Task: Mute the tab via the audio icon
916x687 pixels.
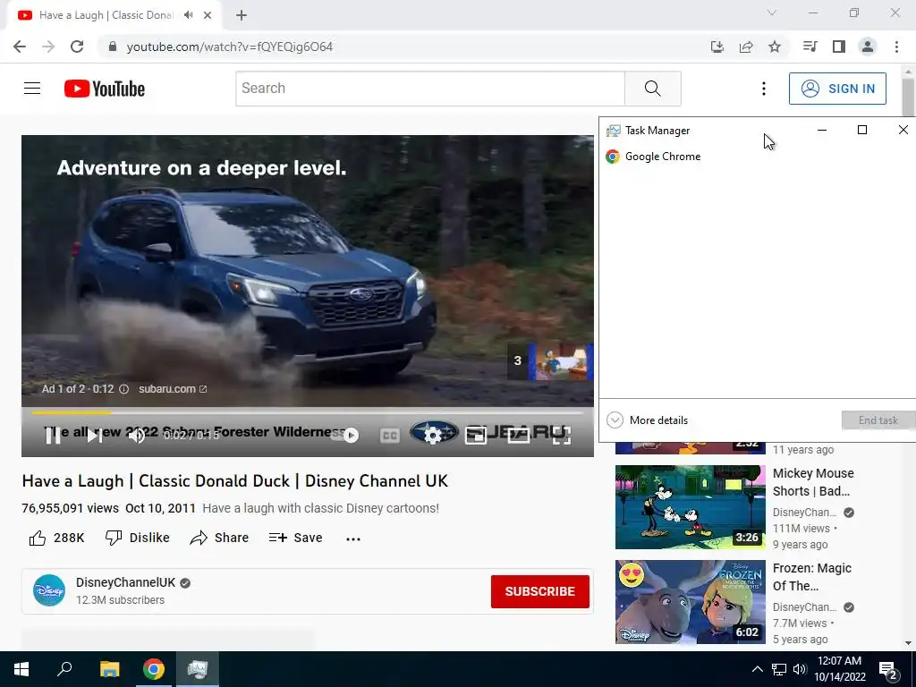Action: (x=188, y=15)
